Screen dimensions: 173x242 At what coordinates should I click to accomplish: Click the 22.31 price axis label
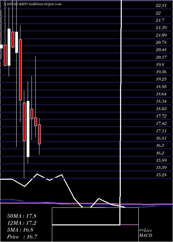[161, 6]
